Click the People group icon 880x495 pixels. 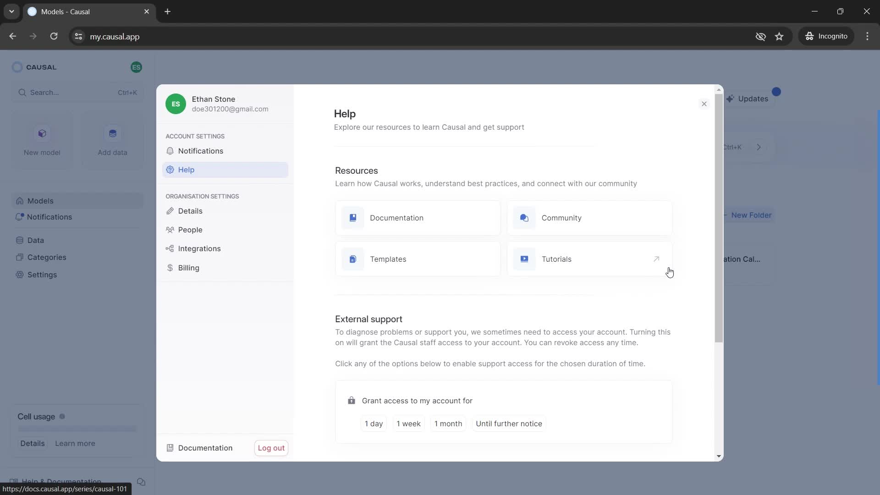170,230
